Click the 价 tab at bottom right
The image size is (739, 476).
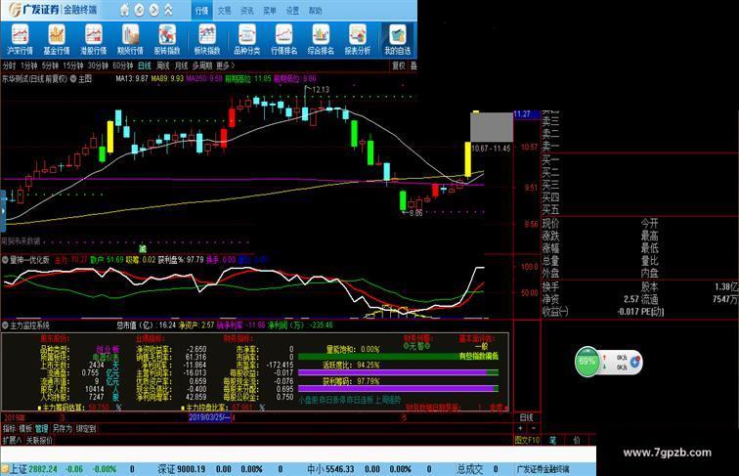click(577, 440)
